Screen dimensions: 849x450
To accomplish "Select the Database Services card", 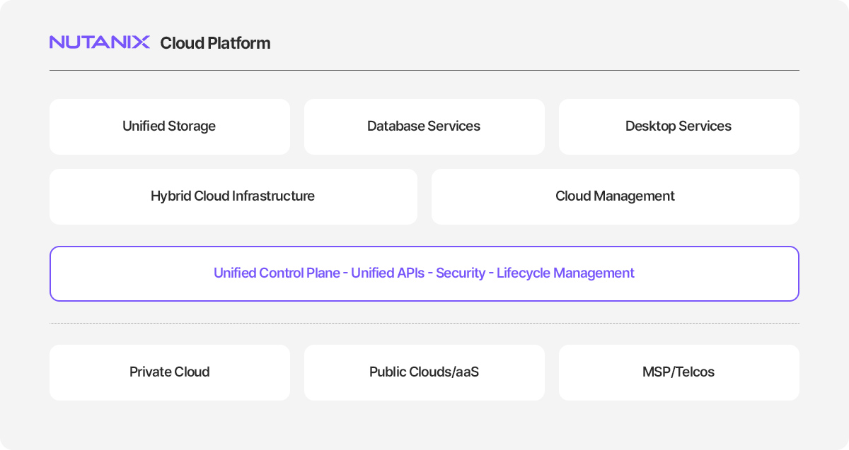I will [424, 126].
